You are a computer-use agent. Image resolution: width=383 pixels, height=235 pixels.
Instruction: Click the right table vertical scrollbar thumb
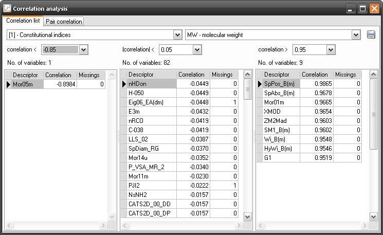[x=373, y=114]
